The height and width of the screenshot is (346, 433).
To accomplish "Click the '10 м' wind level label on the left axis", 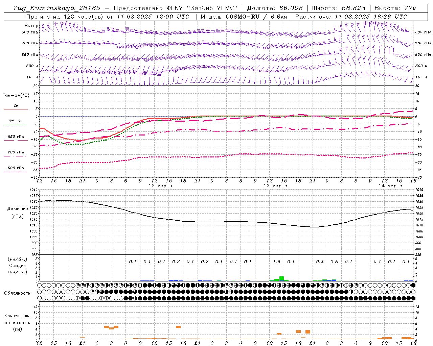I will coord(32,77).
